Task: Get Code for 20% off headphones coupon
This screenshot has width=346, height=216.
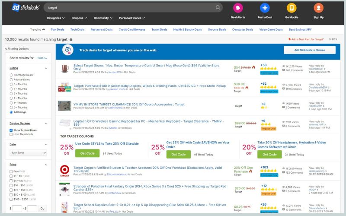Action: click(x=269, y=155)
